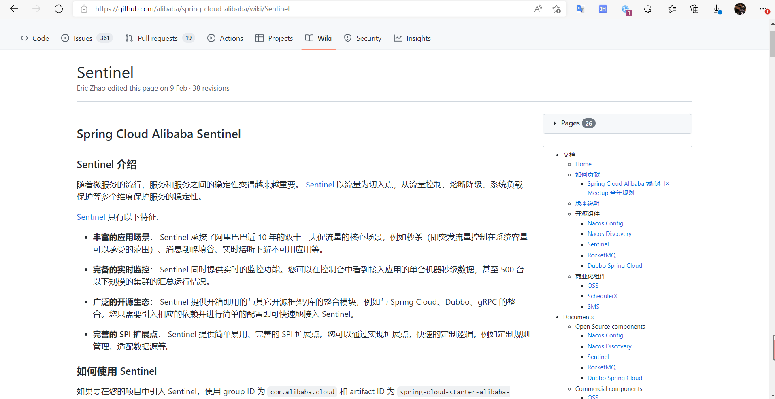Click the scrollbar down arrow

772,395
